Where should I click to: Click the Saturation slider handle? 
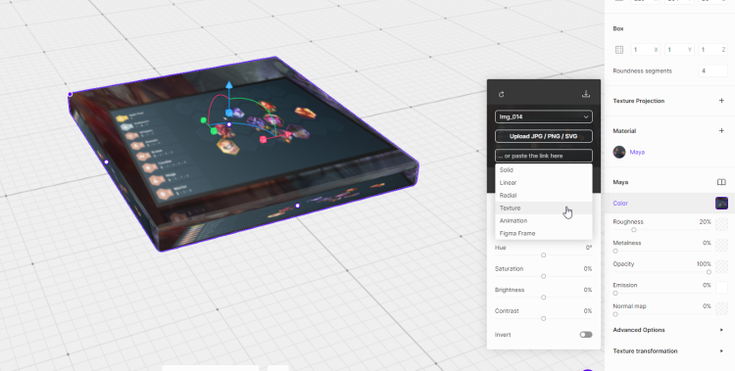point(543,276)
